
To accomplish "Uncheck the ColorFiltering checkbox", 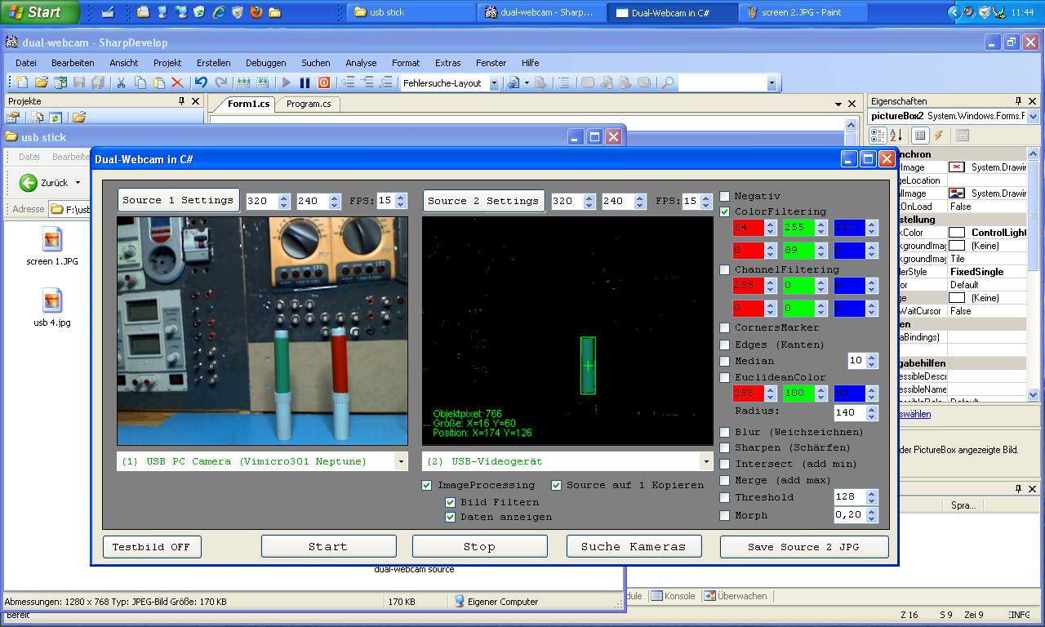I will point(724,211).
